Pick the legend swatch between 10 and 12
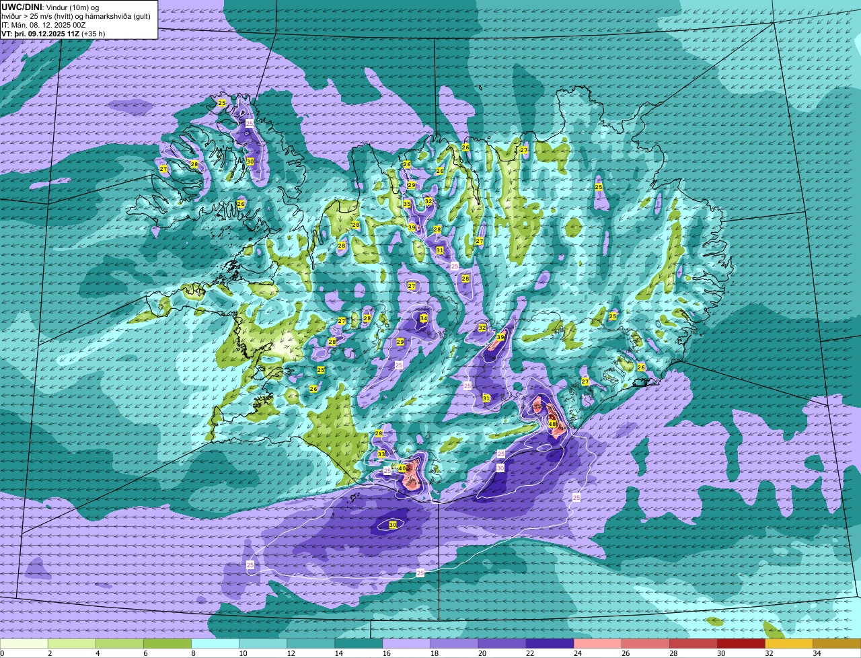 263,644
